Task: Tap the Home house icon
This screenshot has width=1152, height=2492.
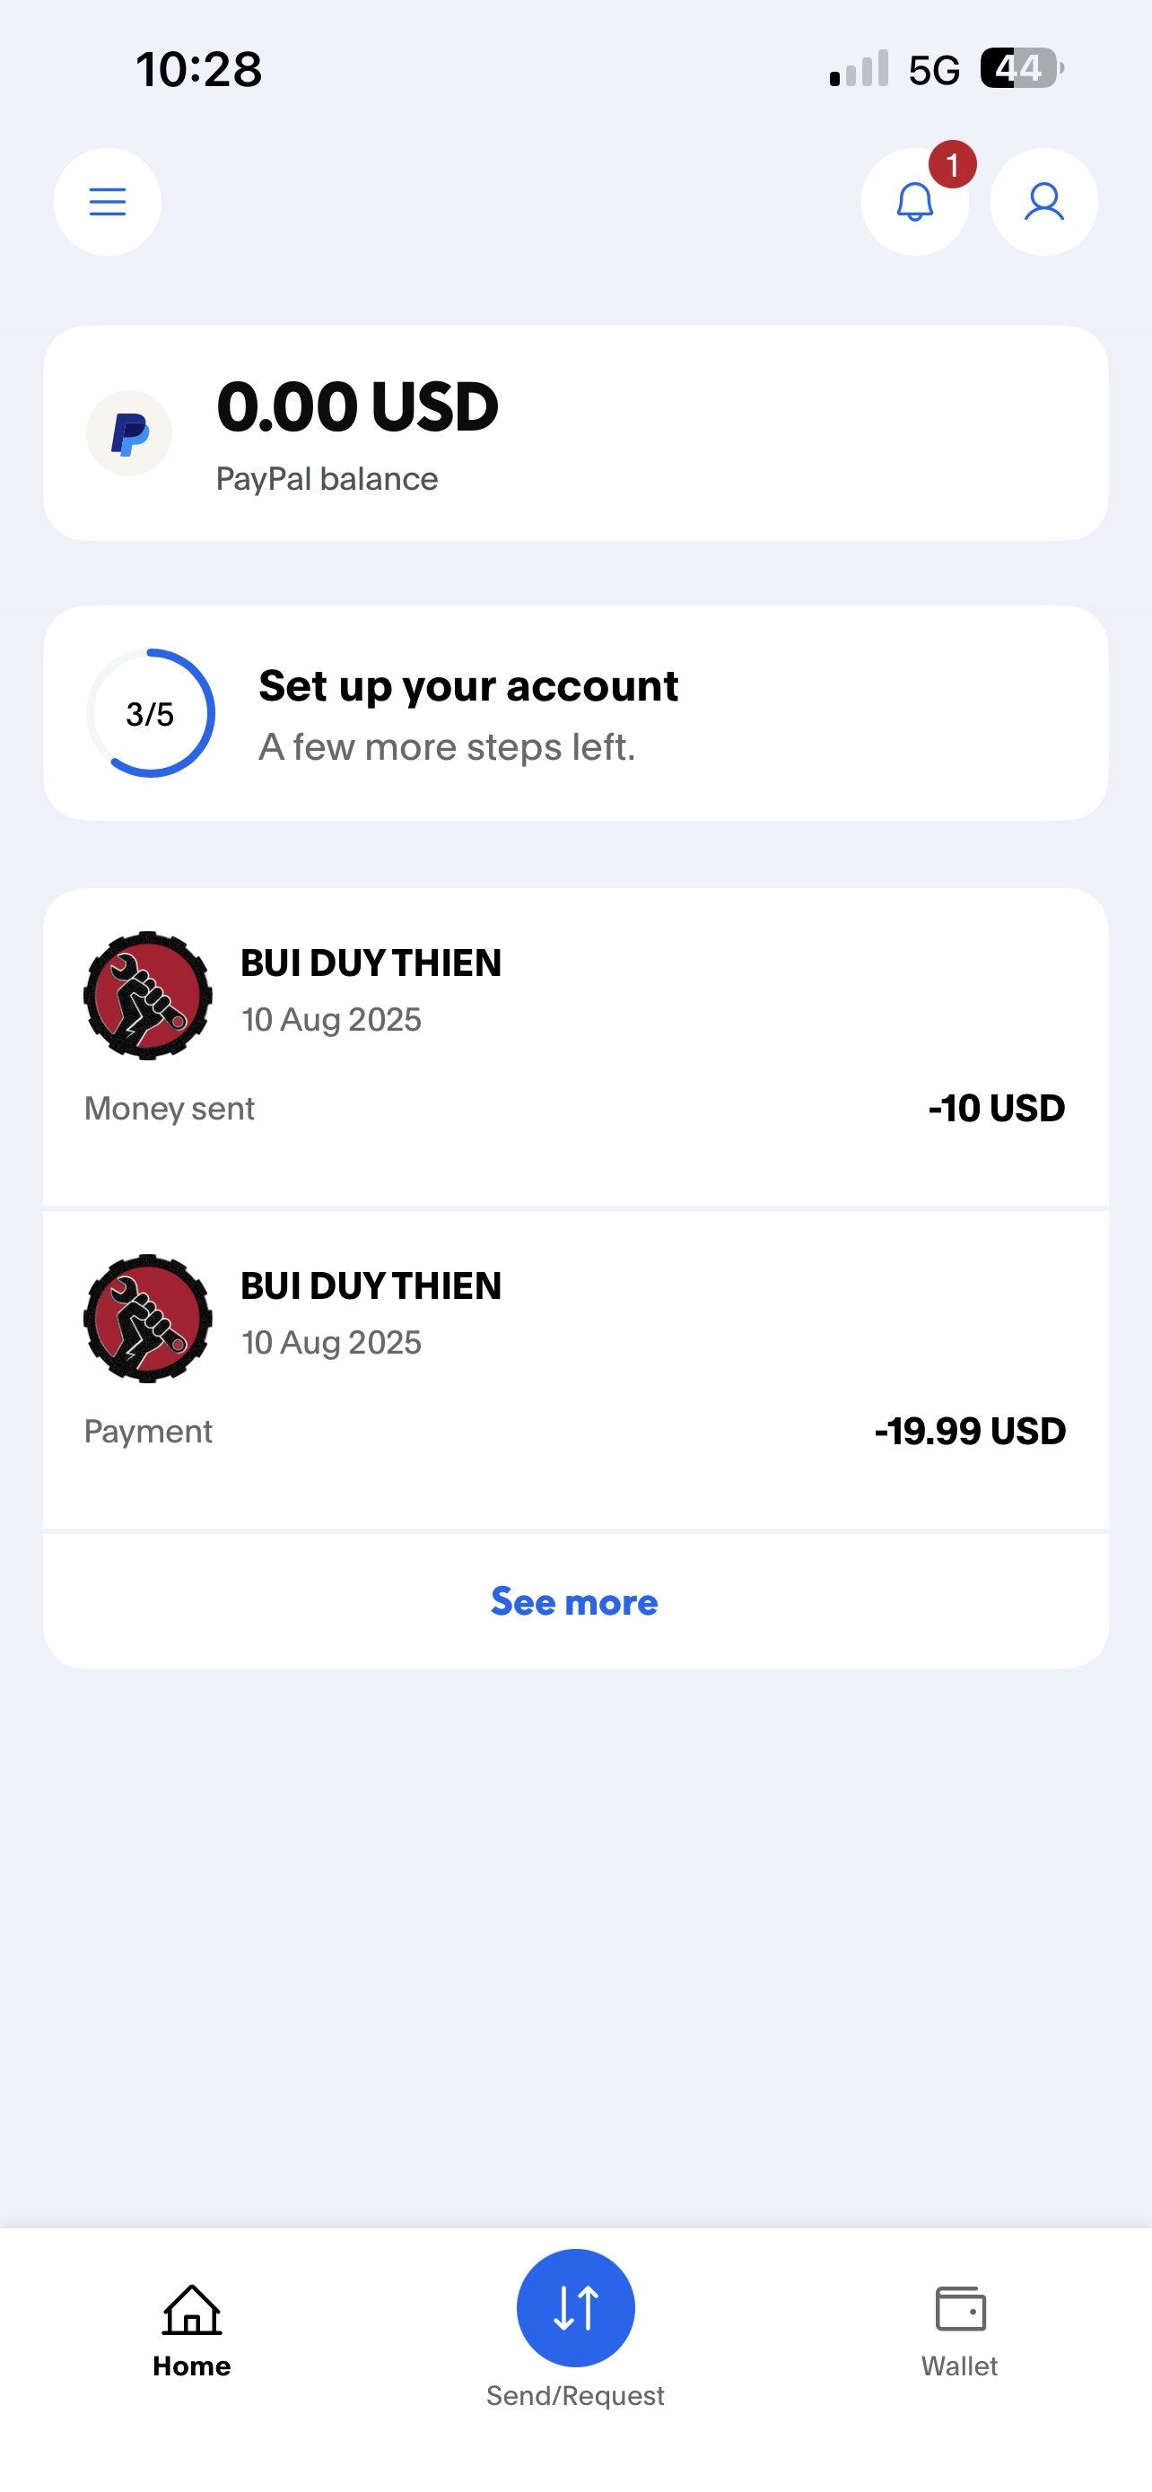Action: (191, 2309)
